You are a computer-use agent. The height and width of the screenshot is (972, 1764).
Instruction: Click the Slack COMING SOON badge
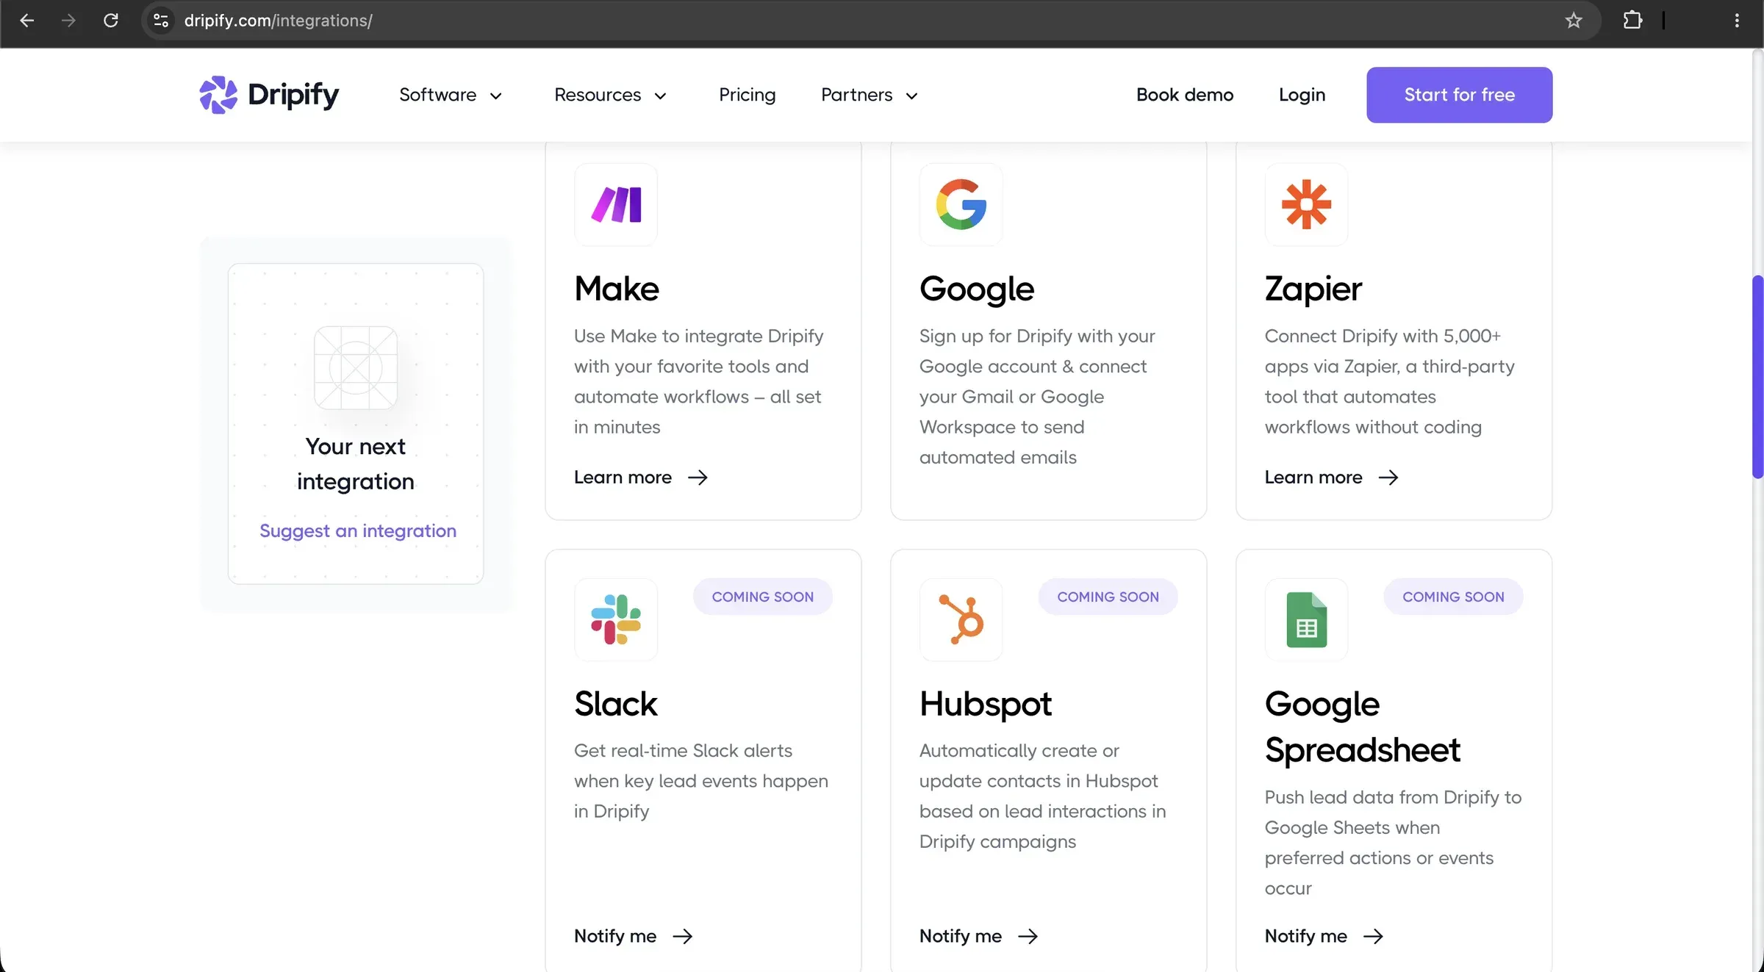tap(762, 597)
